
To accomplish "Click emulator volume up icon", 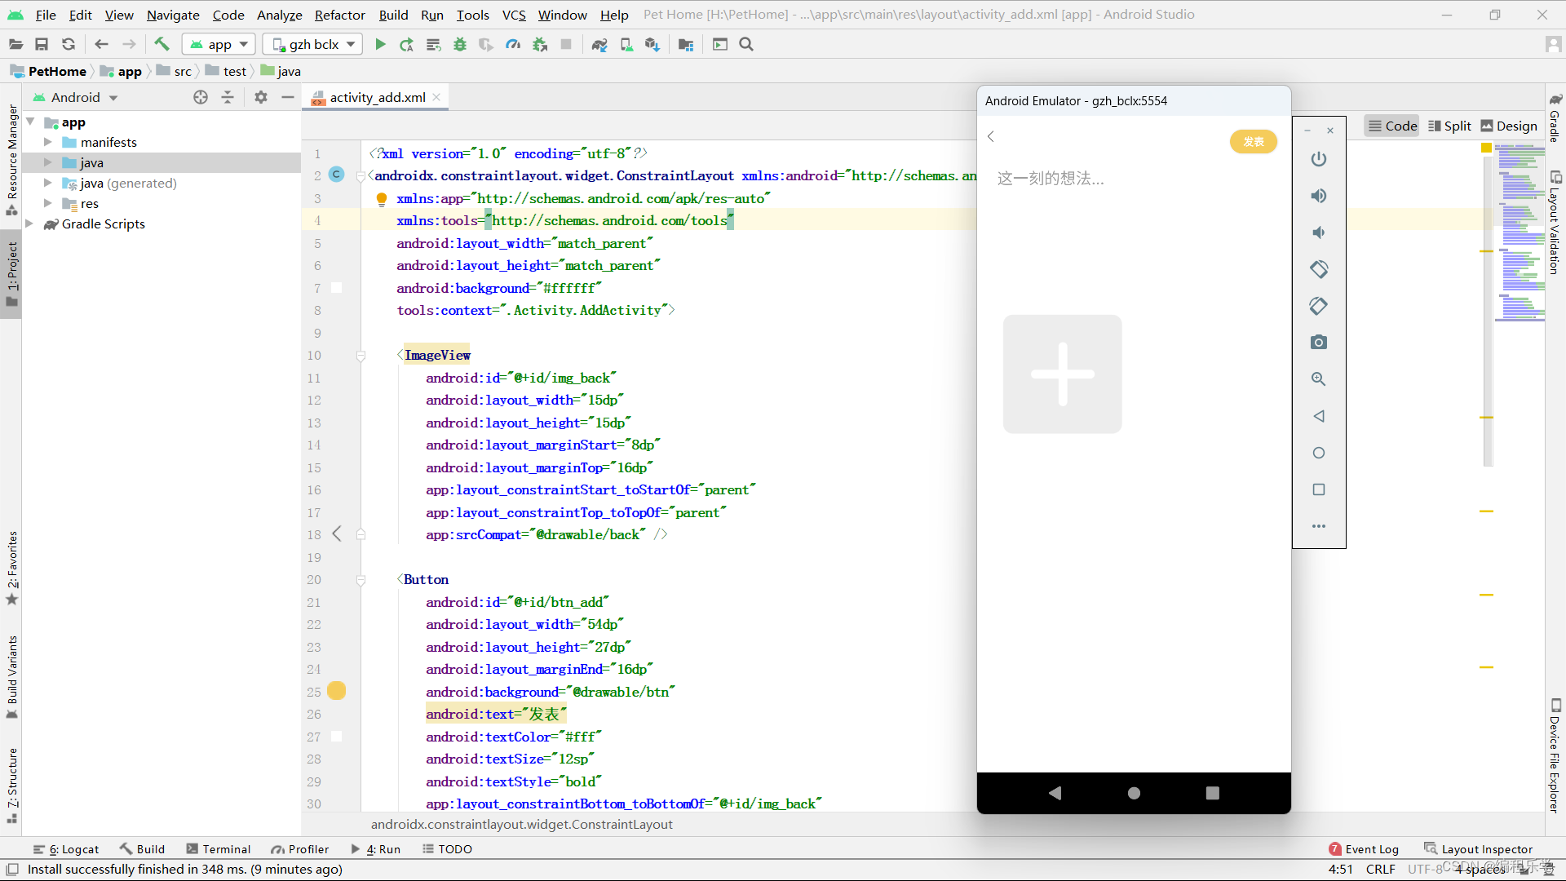I will 1319,196.
